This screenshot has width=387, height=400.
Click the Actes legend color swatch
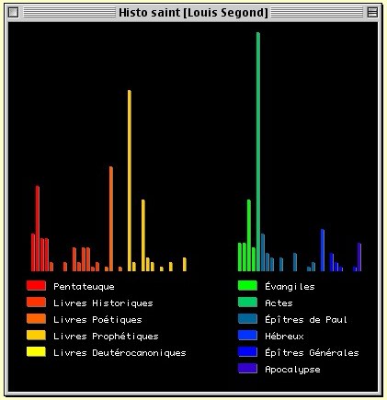247,303
